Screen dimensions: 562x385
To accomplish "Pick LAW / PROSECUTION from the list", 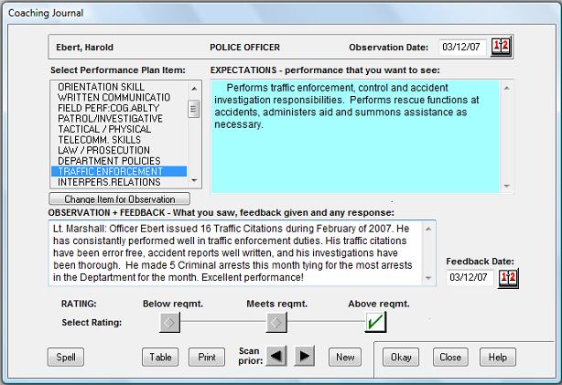I will 119,150.
